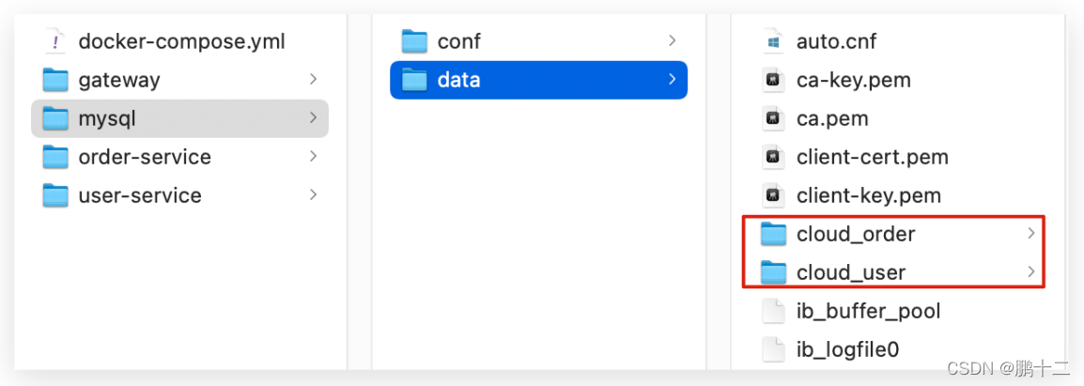This screenshot has height=386, width=1084.
Task: Click the client-cert.pem certificate icon
Action: [773, 157]
